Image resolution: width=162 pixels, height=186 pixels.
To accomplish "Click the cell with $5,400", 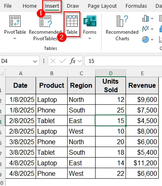I will (142, 152).
